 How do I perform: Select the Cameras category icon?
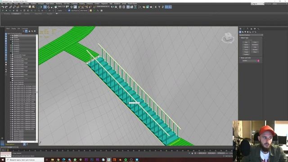(x=247, y=32)
